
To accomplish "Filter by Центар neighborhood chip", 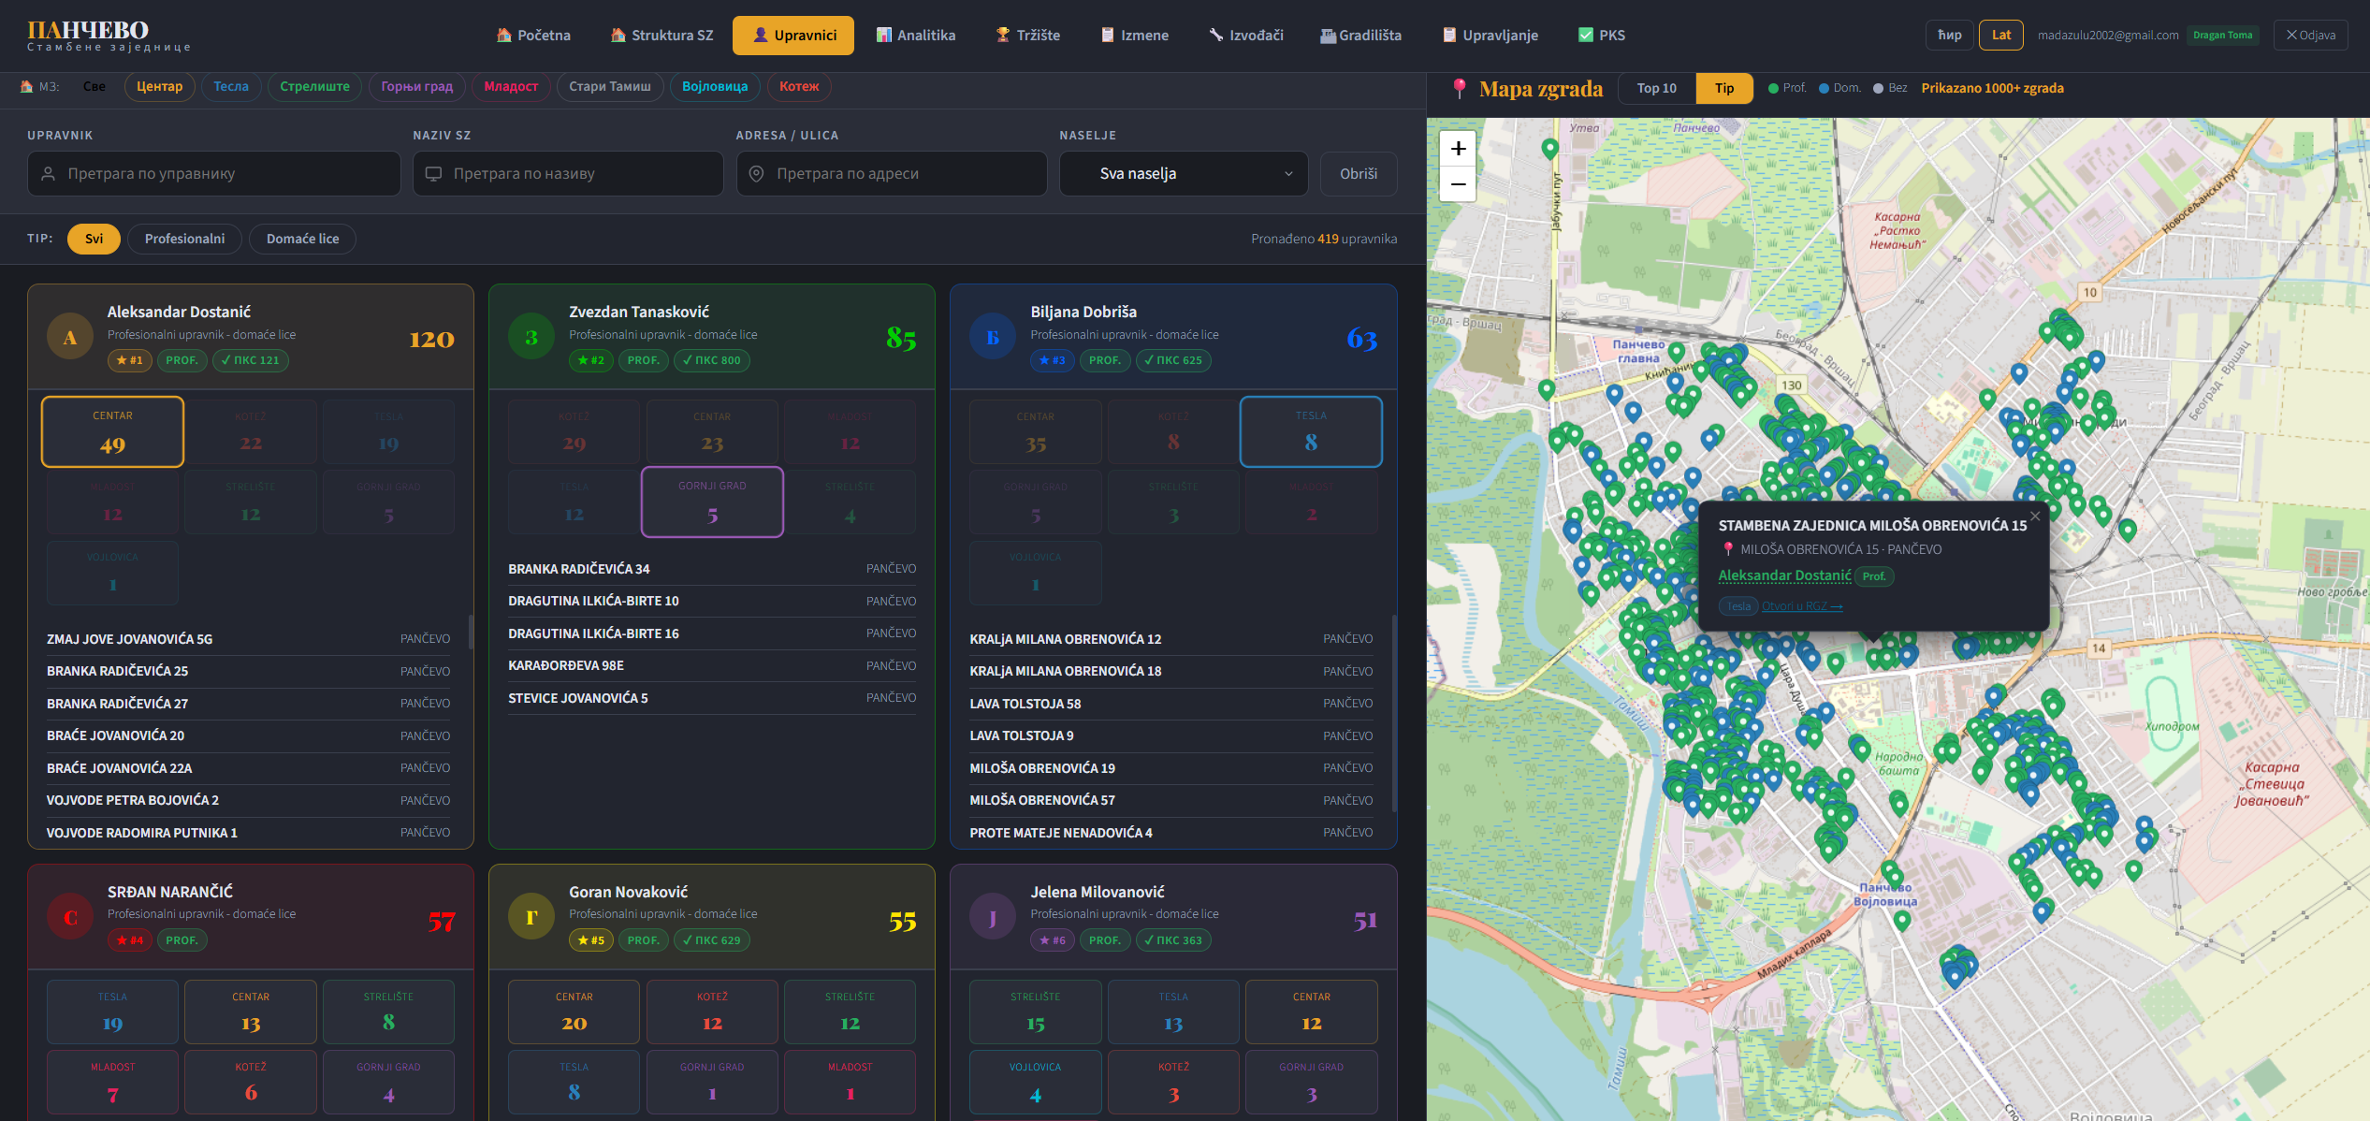I will pos(159,87).
